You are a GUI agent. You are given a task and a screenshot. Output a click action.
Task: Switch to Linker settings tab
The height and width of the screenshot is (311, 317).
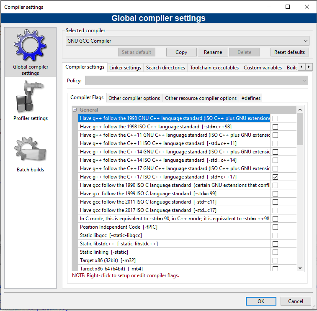pyautogui.click(x=125, y=68)
